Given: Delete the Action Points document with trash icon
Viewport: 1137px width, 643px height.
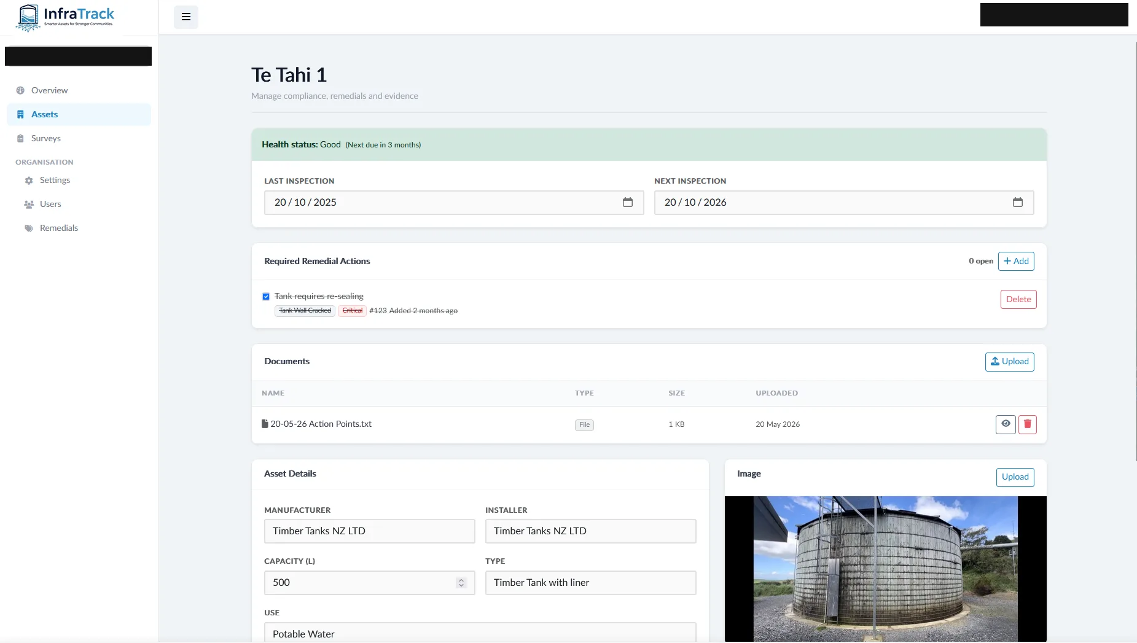Looking at the screenshot, I should point(1028,424).
